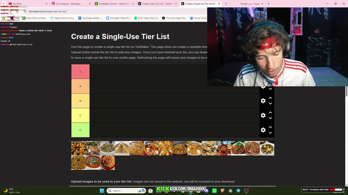Move tier D row up

pyautogui.click(x=270, y=127)
